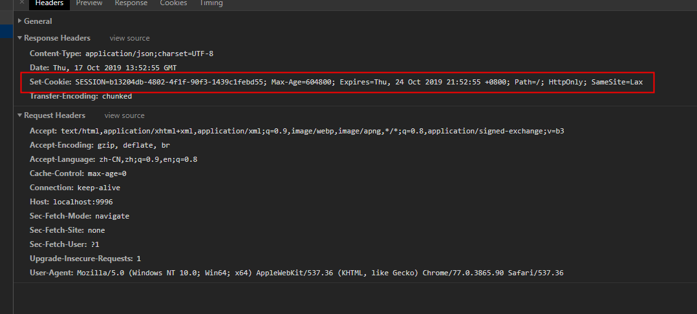This screenshot has width=697, height=314.
Task: View source of Response Headers
Action: coord(129,39)
